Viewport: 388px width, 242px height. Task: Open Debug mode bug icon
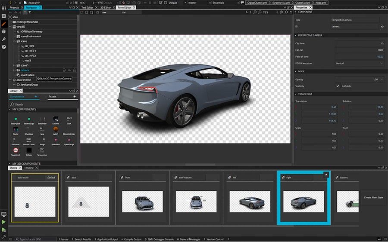pos(4,31)
